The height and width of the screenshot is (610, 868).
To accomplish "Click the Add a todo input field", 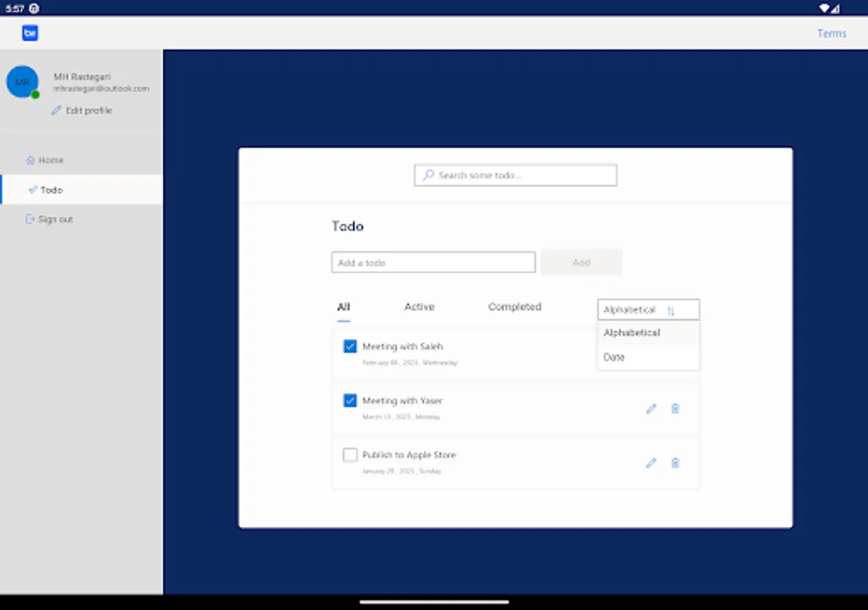I will pyautogui.click(x=433, y=262).
